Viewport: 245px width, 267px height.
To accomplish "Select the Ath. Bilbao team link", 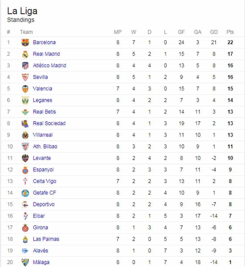I will (45, 146).
